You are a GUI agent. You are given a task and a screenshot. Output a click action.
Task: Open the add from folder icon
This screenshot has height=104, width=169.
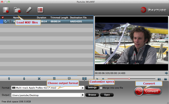17,10
